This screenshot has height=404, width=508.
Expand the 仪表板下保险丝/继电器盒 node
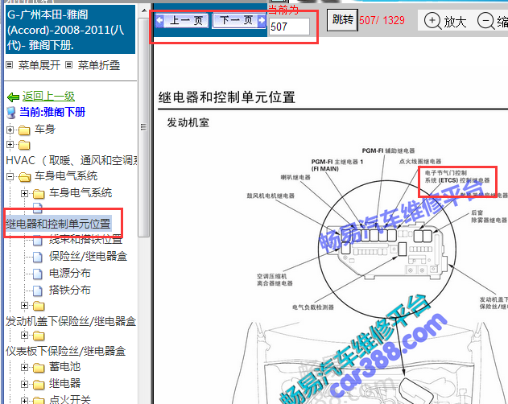click(x=24, y=335)
